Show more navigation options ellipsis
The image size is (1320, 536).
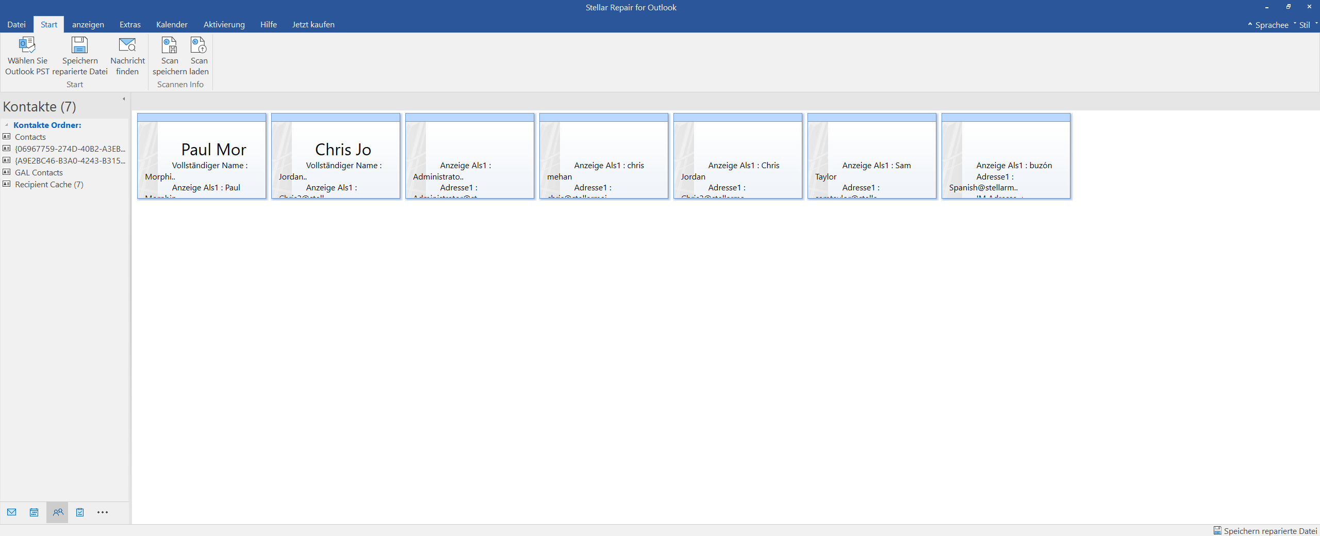pyautogui.click(x=103, y=512)
